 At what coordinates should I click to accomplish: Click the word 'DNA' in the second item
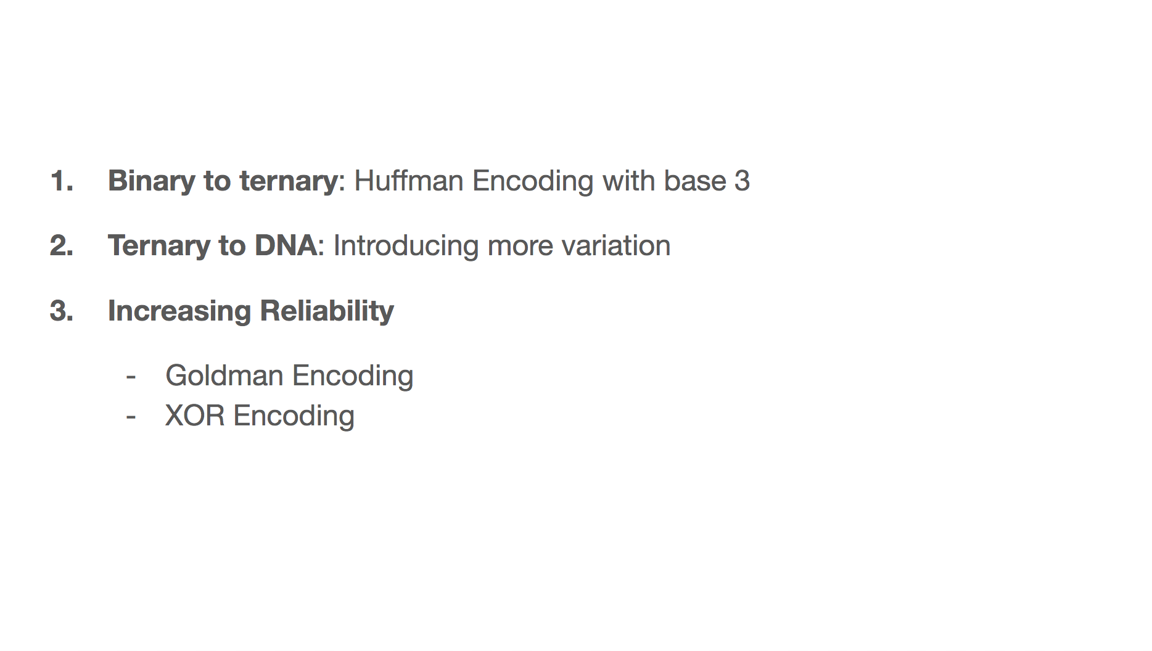[x=286, y=246]
